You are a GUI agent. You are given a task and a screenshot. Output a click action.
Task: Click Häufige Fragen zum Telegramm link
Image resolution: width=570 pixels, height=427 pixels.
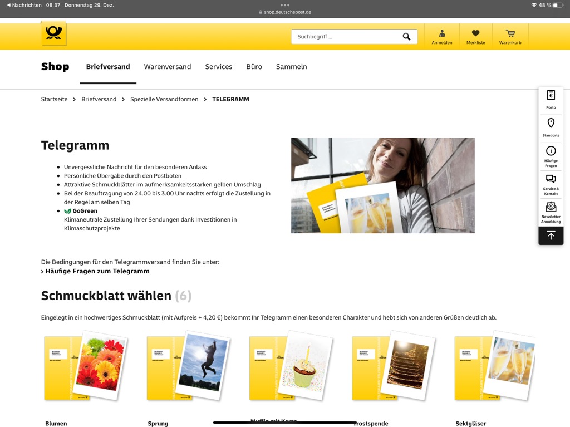97,271
